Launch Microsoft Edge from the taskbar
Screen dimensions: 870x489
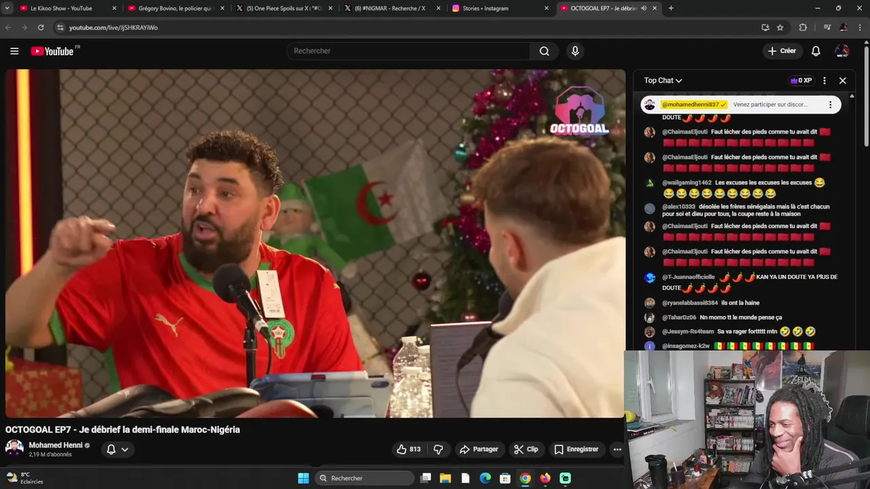click(485, 478)
